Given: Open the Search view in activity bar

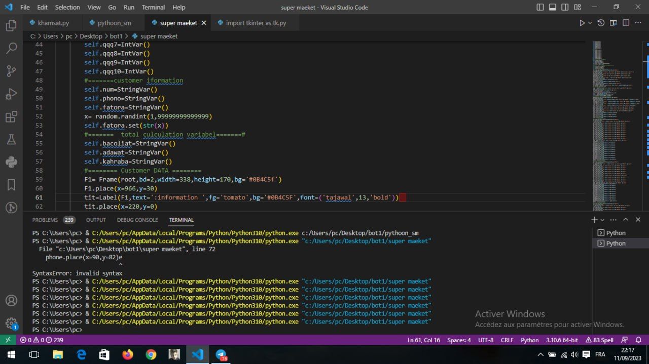Looking at the screenshot, I should point(11,49).
